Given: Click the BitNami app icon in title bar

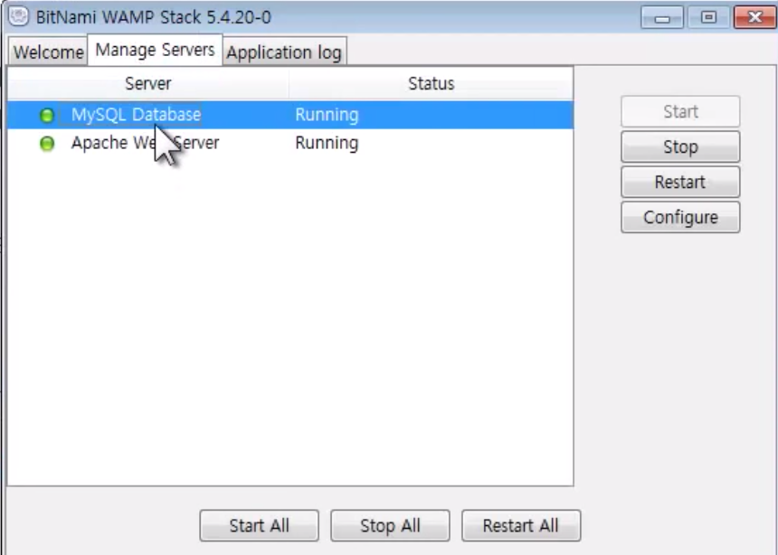Looking at the screenshot, I should pos(19,16).
